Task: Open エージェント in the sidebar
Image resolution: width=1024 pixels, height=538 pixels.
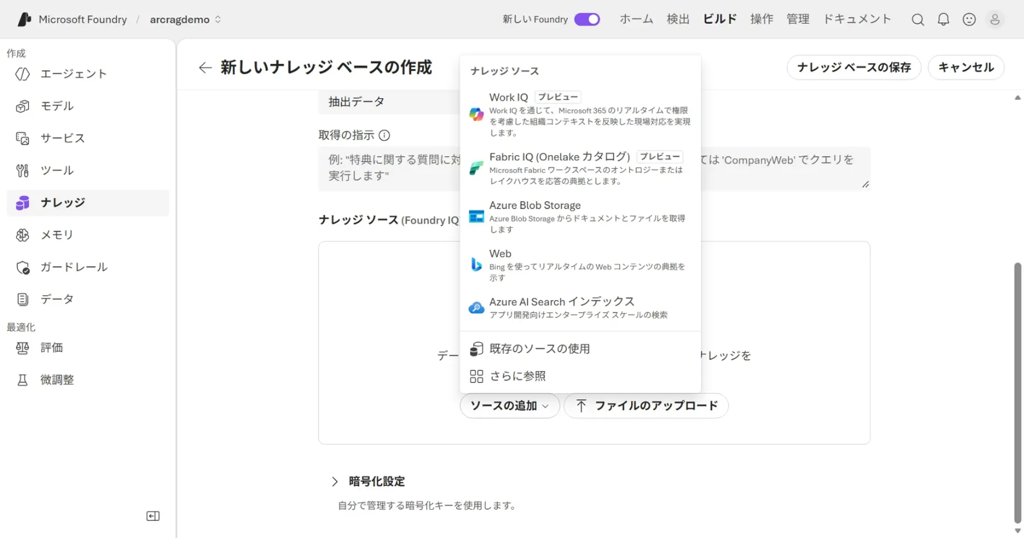Action: [x=88, y=74]
